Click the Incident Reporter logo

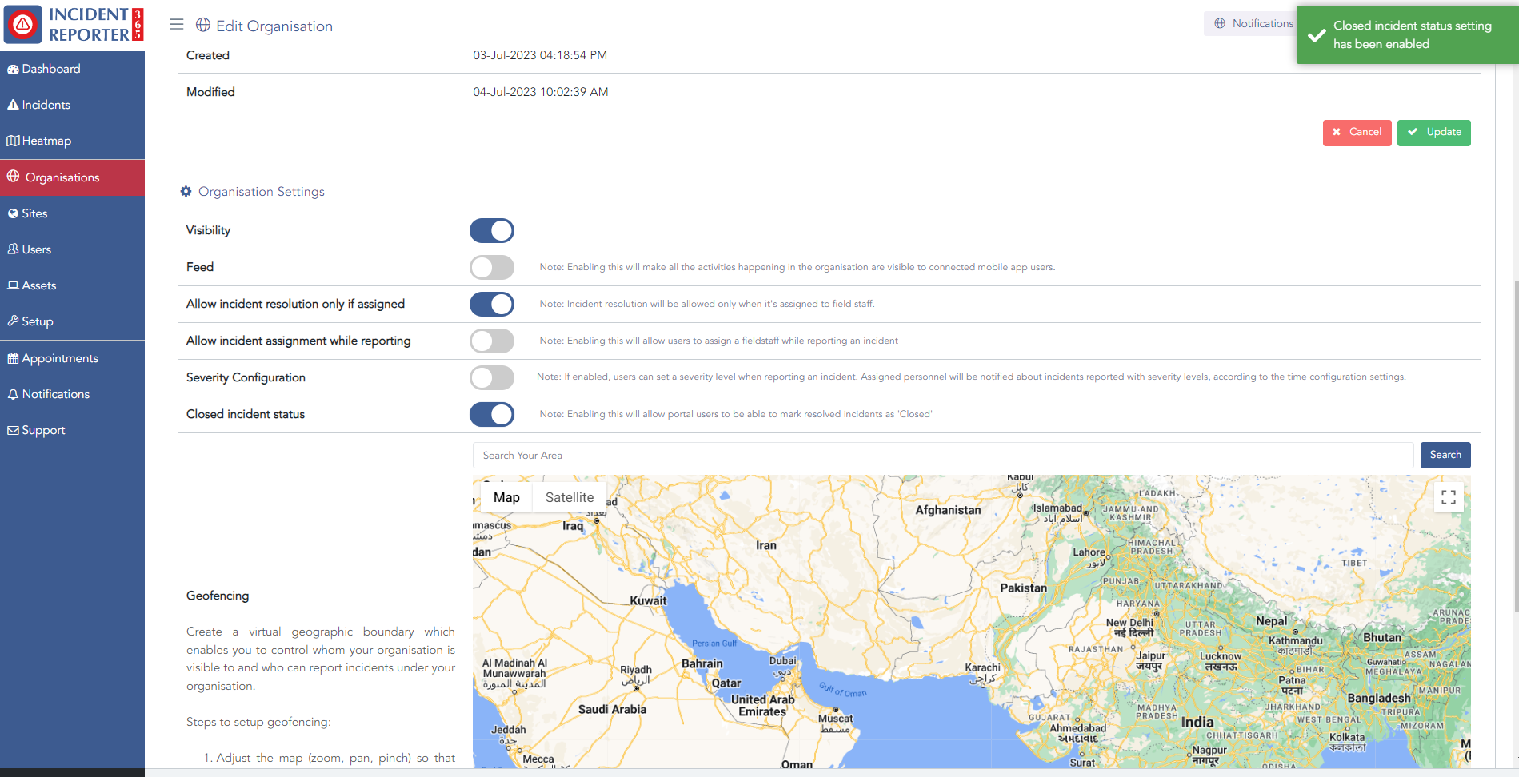(x=73, y=25)
